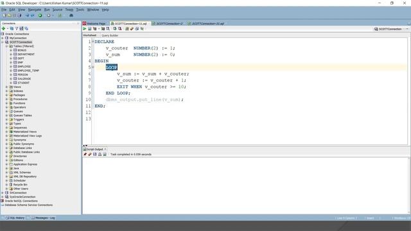Expand the Triggers node
The image size is (411, 231).
point(6,119)
